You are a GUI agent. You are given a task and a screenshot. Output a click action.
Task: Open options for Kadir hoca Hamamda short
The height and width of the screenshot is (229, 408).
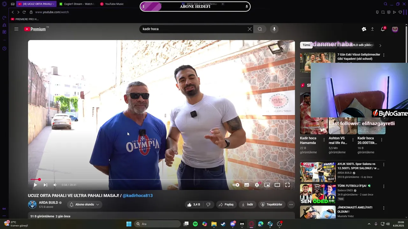coord(324,140)
